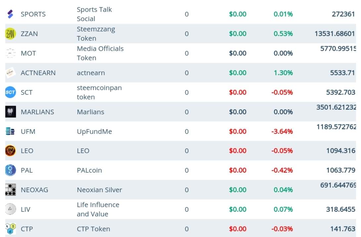
Task: Click the Sports Talk Social name
Action: 94,14
